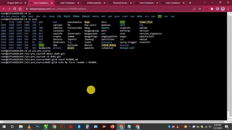Image resolution: width=232 pixels, height=130 pixels.
Task: Click the 'pagetypeinfo' entry
Action: point(109,36)
